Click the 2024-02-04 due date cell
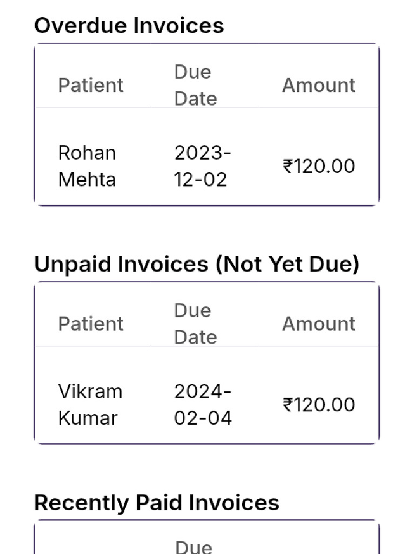 coord(203,405)
